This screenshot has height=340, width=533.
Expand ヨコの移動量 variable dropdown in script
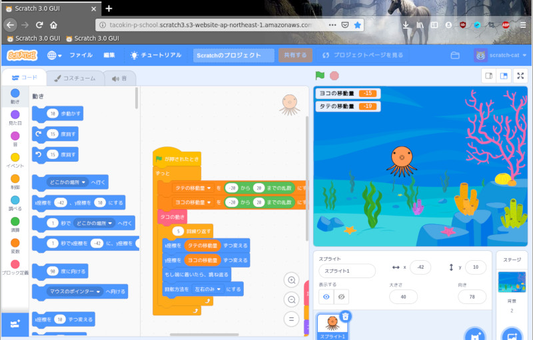coord(193,202)
